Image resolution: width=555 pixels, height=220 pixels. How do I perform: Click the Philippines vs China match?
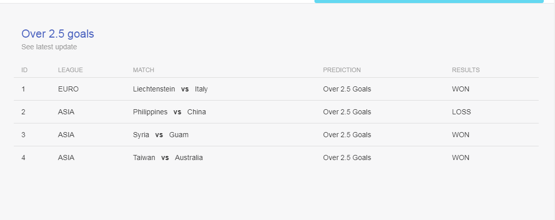pyautogui.click(x=169, y=112)
